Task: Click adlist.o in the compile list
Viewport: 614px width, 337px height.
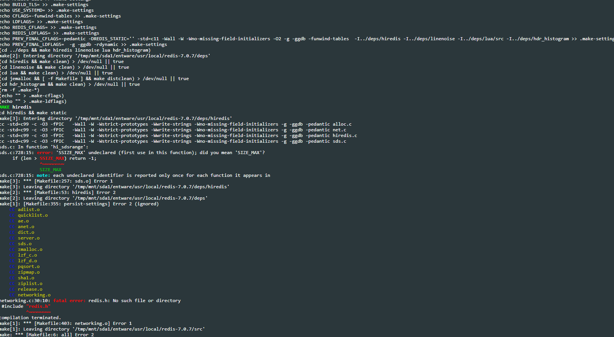Action: 28,209
